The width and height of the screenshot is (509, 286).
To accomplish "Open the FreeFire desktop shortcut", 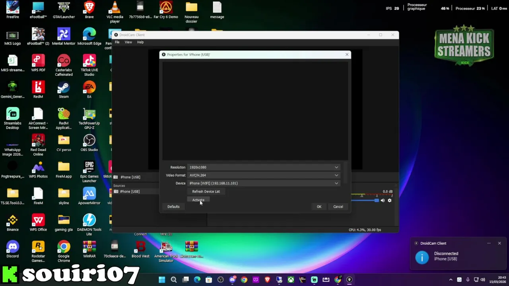I will [13, 10].
